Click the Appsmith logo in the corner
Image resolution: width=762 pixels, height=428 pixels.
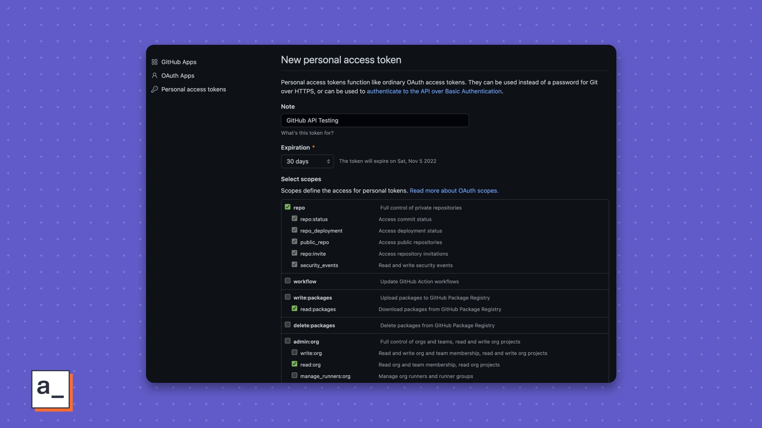(x=51, y=389)
